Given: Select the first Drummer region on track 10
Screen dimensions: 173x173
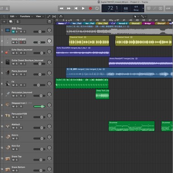Looking at the screenshot, I should click(x=132, y=126).
